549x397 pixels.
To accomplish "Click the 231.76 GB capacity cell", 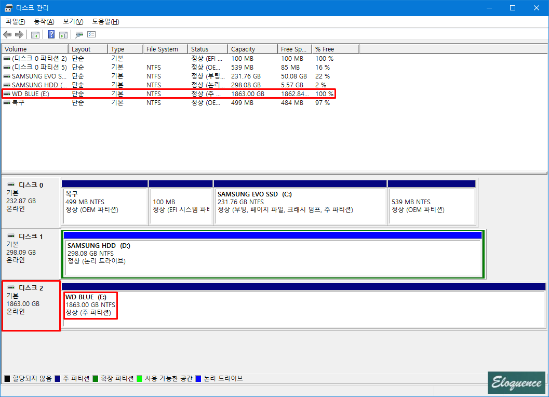I will coord(246,76).
